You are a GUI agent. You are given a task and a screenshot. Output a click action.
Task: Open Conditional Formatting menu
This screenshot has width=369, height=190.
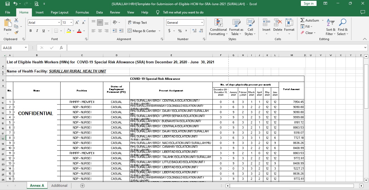[x=218, y=27]
